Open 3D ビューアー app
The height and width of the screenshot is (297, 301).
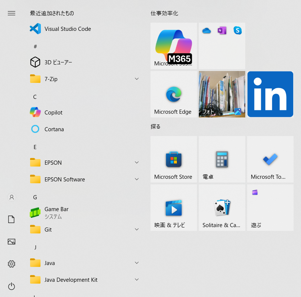84,62
